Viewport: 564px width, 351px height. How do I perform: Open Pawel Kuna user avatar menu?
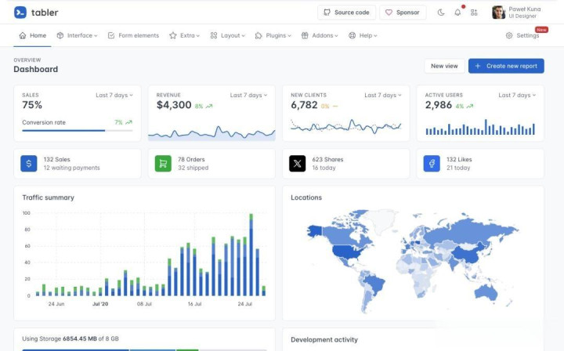pos(498,13)
